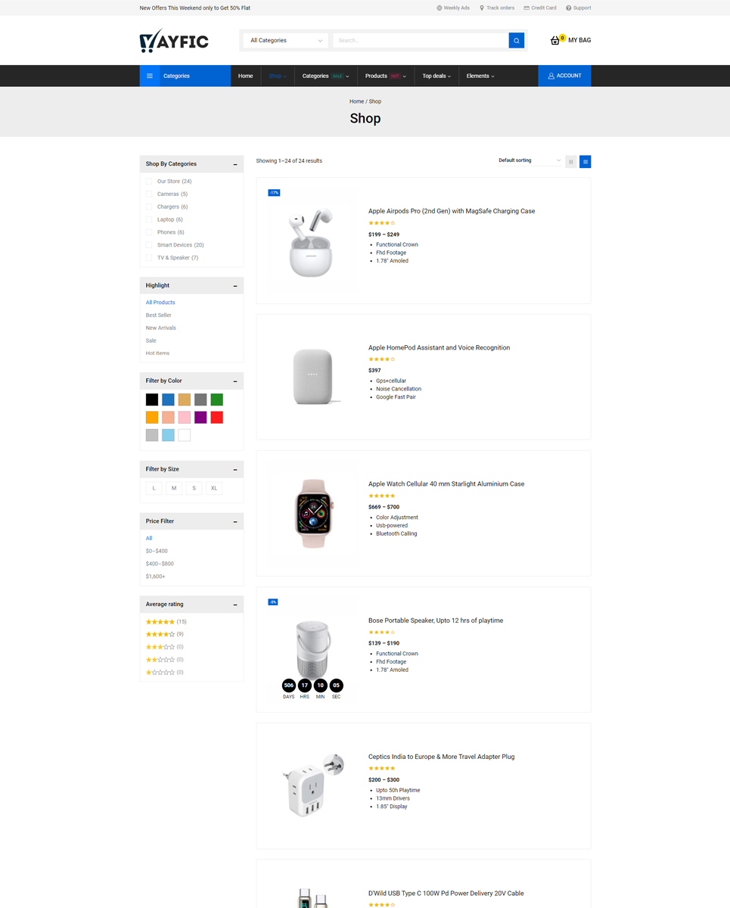
Task: Open the Default sorting dropdown
Action: [529, 160]
